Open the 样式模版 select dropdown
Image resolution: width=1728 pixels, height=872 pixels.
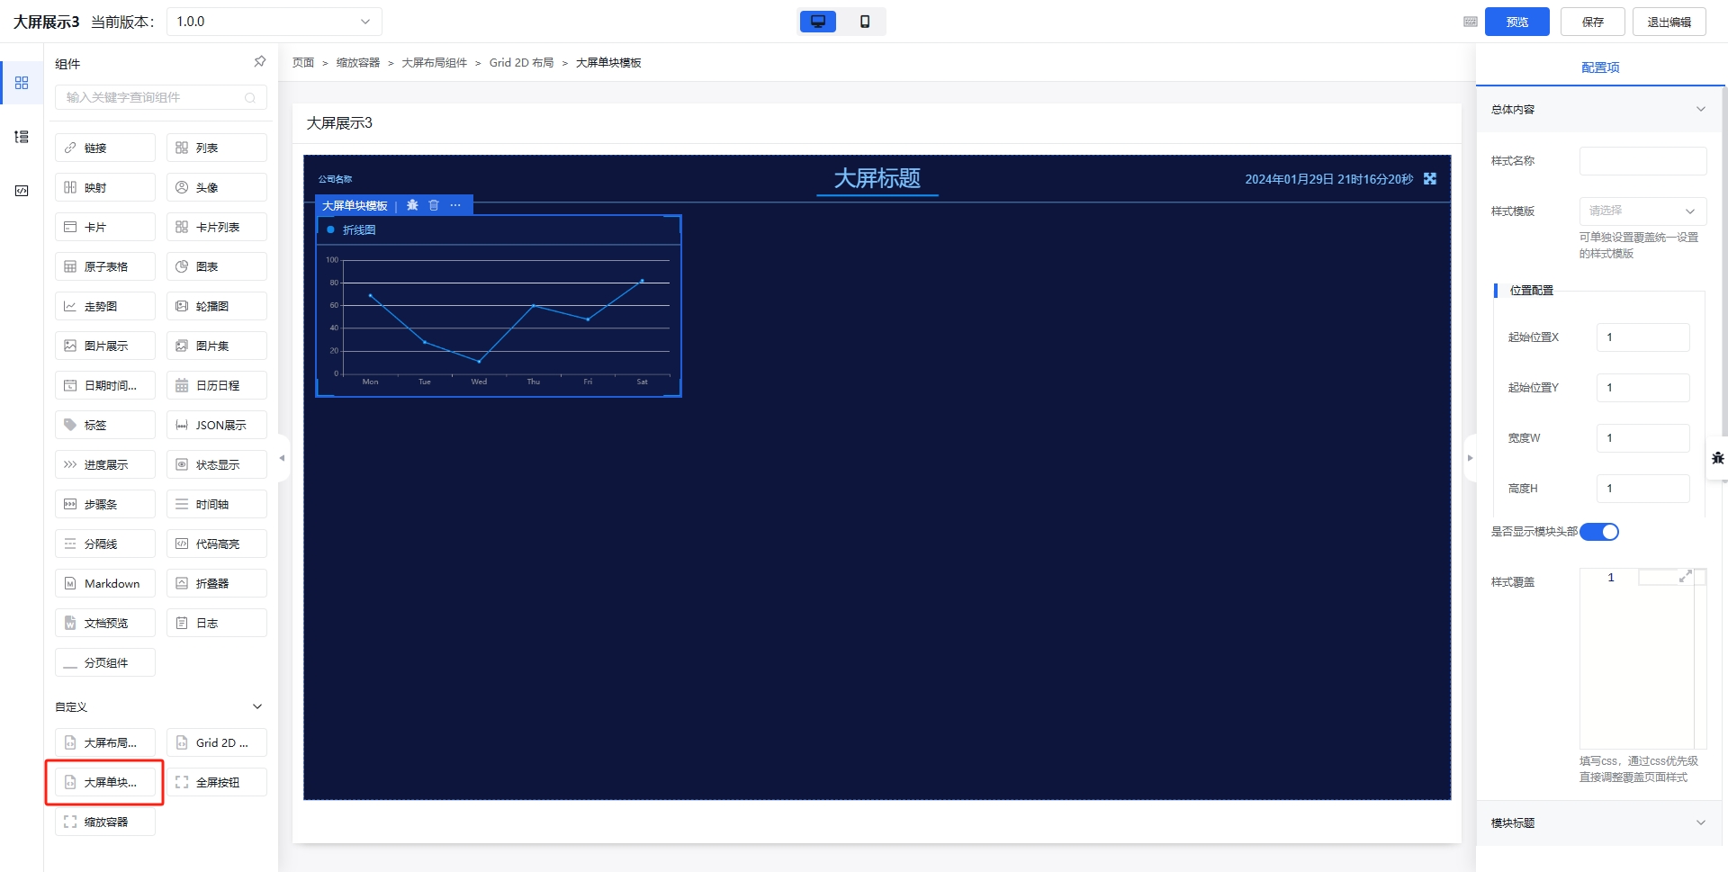(1642, 211)
